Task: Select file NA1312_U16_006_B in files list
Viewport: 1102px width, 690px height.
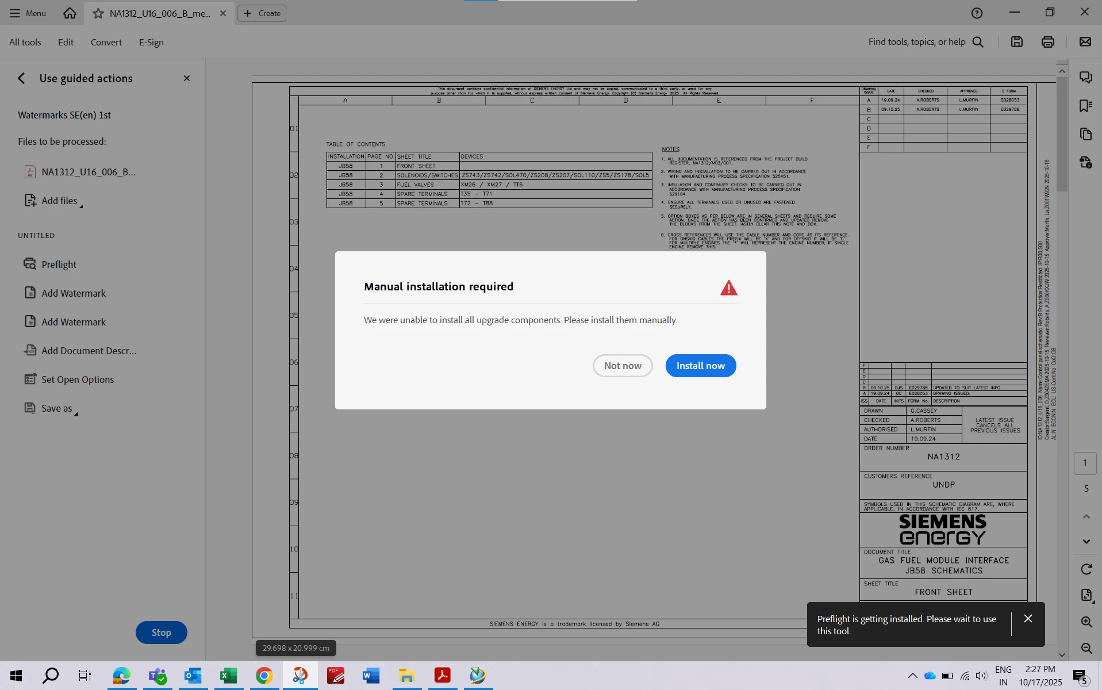Action: point(80,172)
